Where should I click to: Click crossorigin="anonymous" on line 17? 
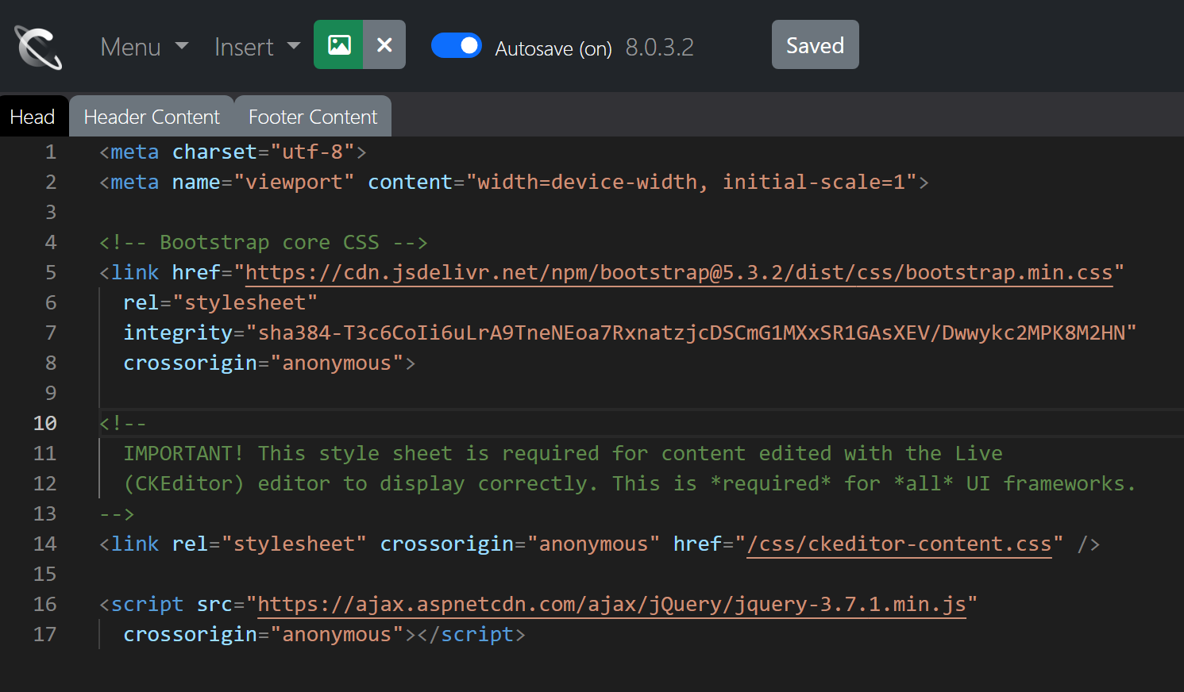pyautogui.click(x=263, y=634)
